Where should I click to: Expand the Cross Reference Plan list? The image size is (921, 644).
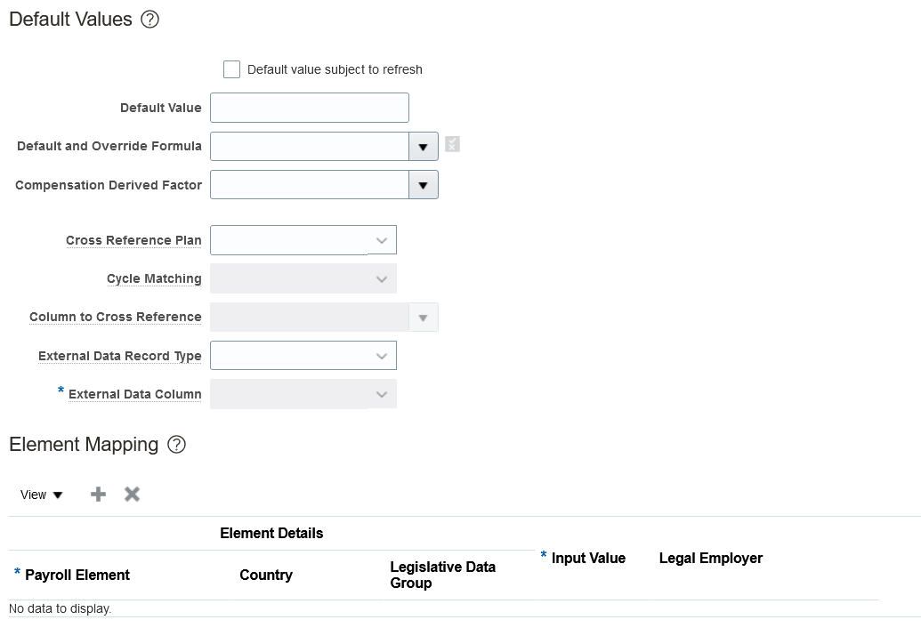(x=382, y=240)
